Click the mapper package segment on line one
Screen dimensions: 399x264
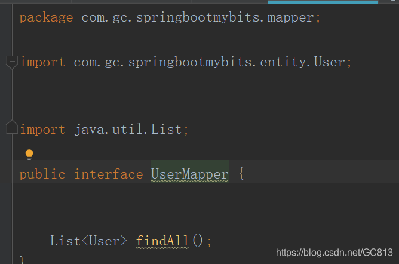coord(291,19)
